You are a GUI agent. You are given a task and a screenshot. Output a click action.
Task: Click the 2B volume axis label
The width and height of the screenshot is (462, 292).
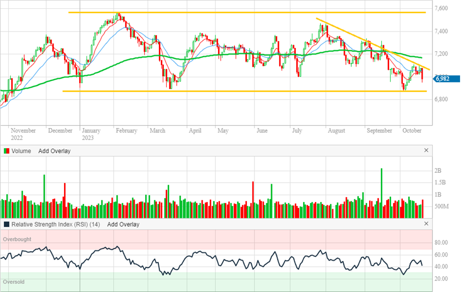pos(438,171)
